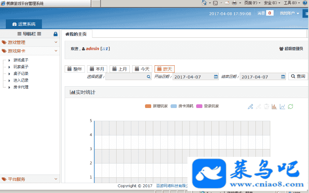
Task: Click the 查询 search button
Action: pos(297,76)
